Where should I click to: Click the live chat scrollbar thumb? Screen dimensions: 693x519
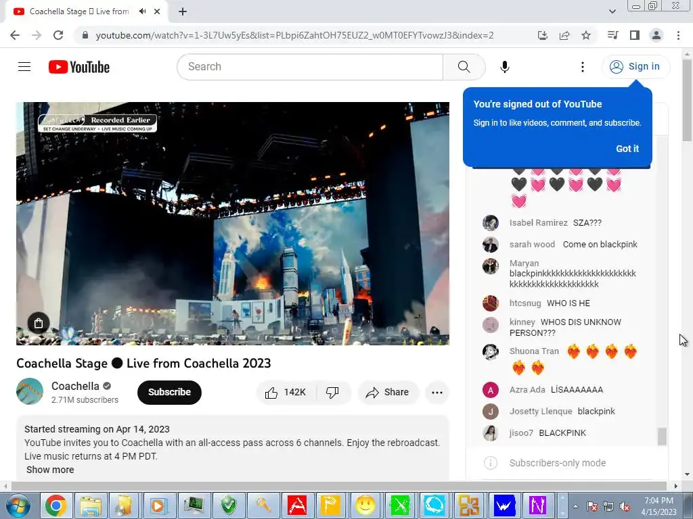tap(662, 437)
